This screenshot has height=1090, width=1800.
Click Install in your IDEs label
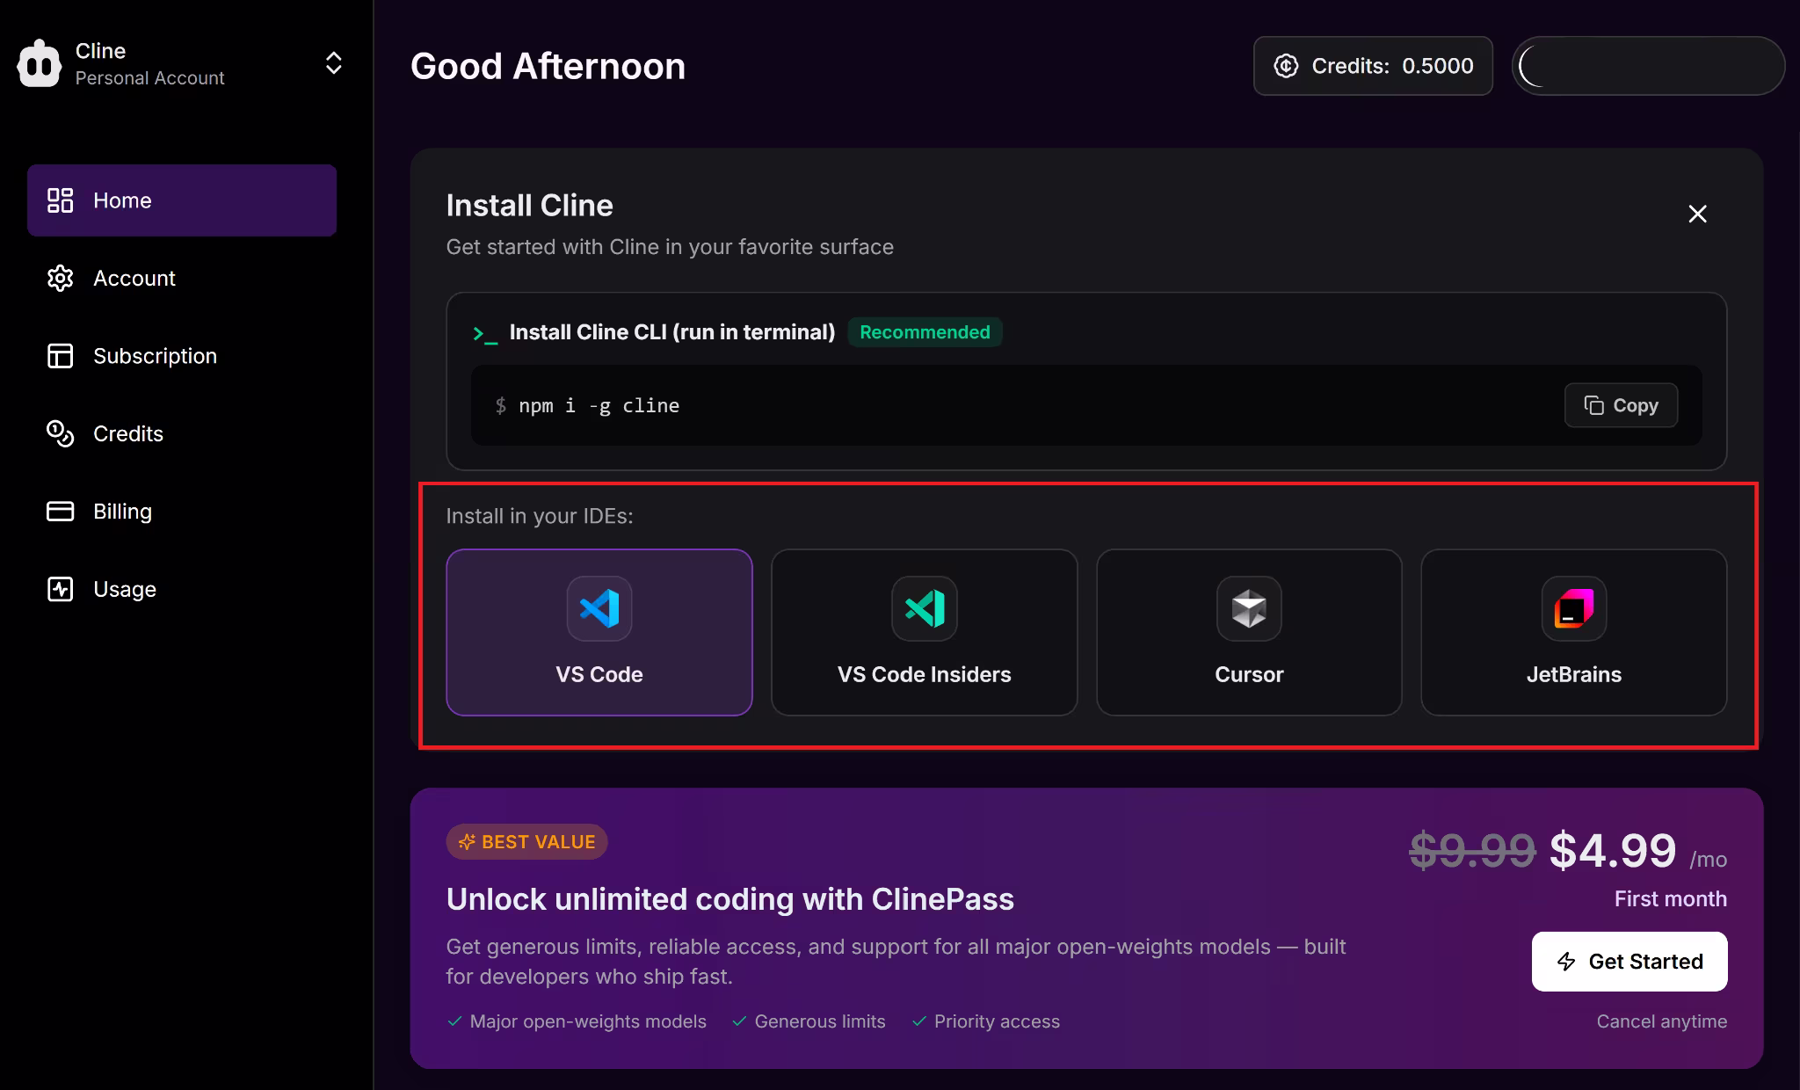[539, 516]
